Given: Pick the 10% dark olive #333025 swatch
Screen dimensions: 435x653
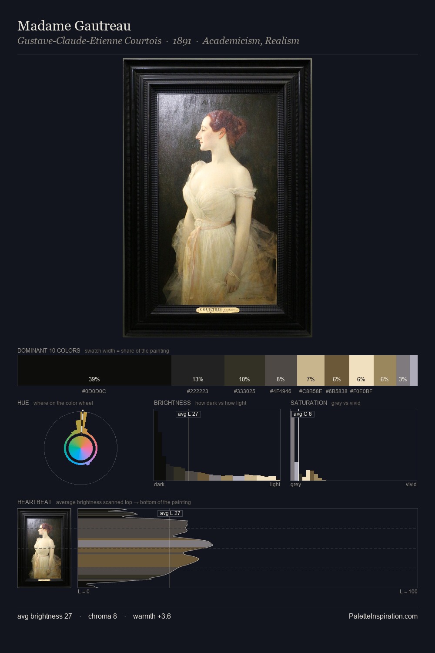Looking at the screenshot, I should coord(244,370).
